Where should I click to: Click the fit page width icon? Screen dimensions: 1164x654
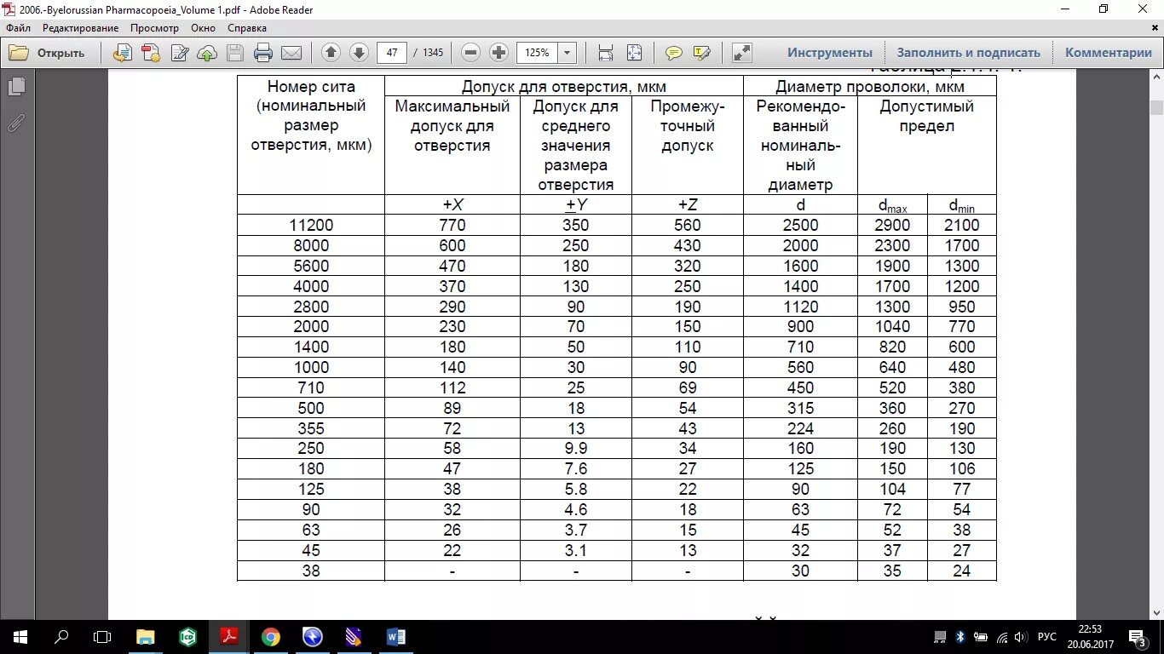click(x=606, y=53)
